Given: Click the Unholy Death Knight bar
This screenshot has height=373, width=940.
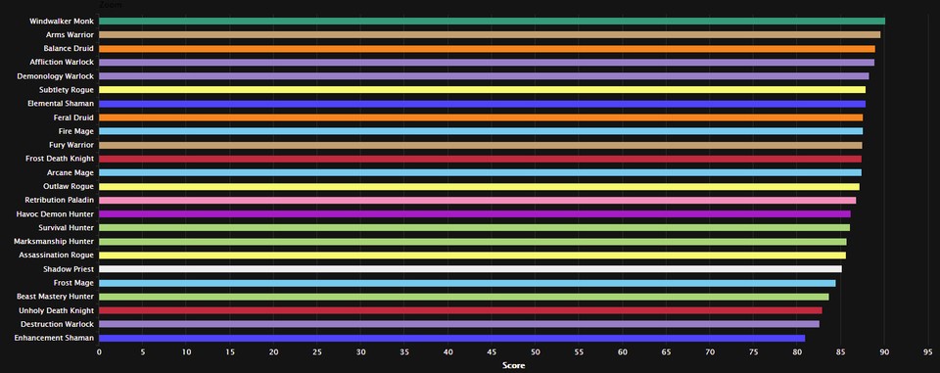Looking at the screenshot, I should 460,310.
